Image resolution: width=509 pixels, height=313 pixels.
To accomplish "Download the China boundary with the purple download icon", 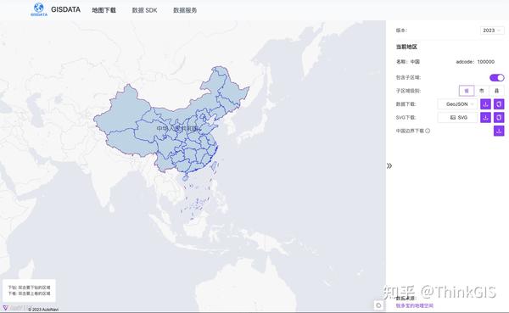I will (499, 131).
